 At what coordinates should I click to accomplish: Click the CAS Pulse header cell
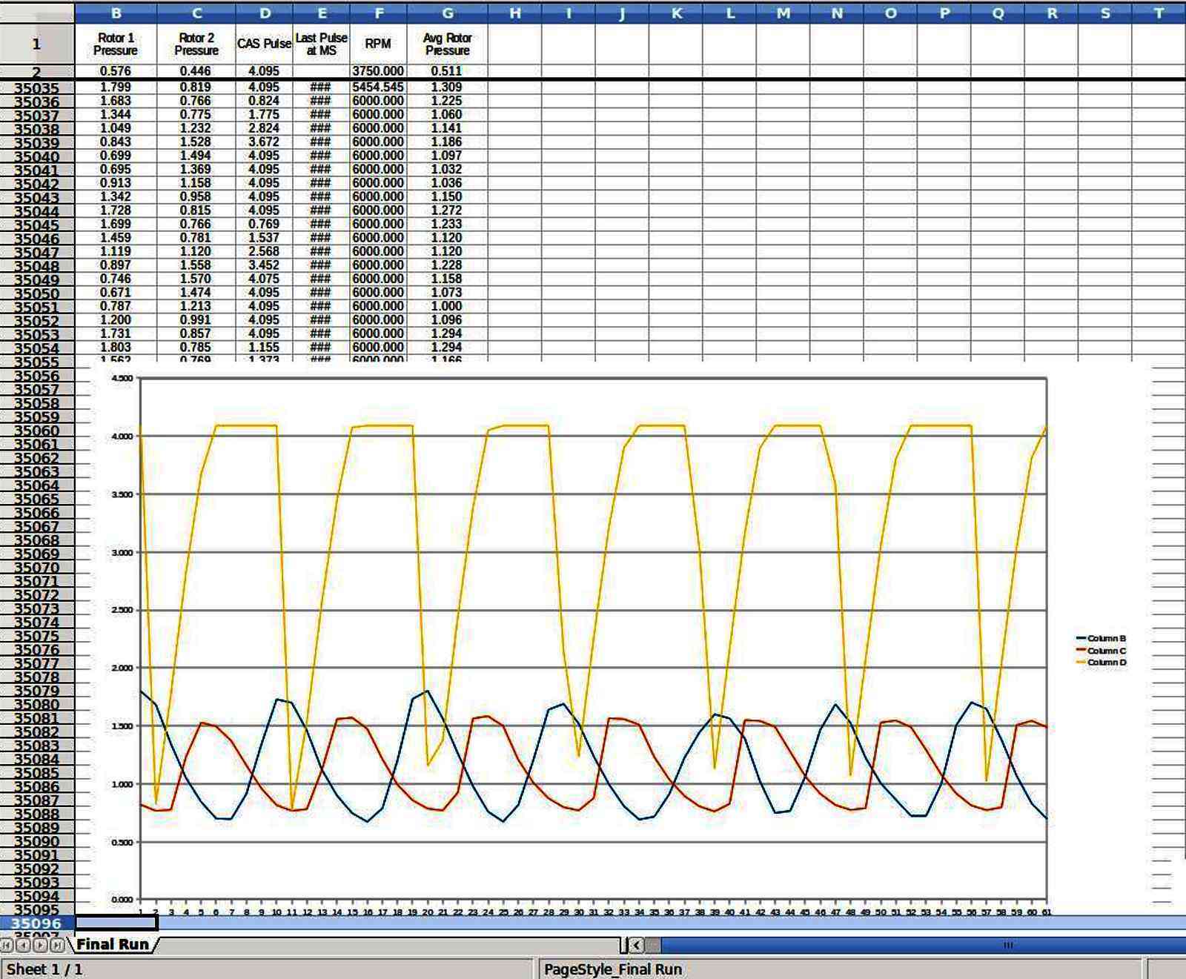(x=265, y=44)
